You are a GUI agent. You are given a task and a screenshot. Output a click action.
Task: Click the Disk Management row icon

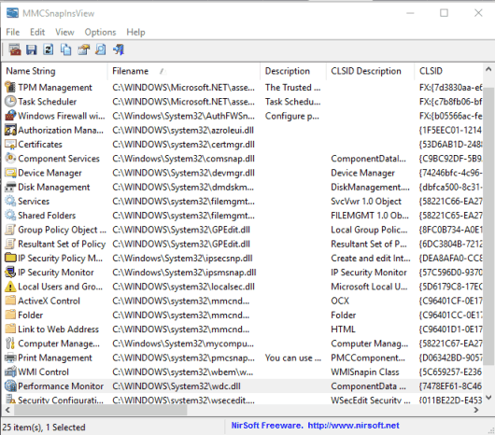(x=10, y=187)
